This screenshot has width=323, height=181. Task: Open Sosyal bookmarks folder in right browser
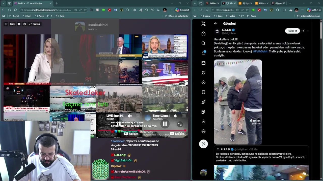click(x=205, y=16)
